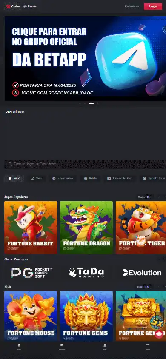166x359 pixels.
Task: Open the Fortune Rabbit game
Action: pyautogui.click(x=31, y=227)
